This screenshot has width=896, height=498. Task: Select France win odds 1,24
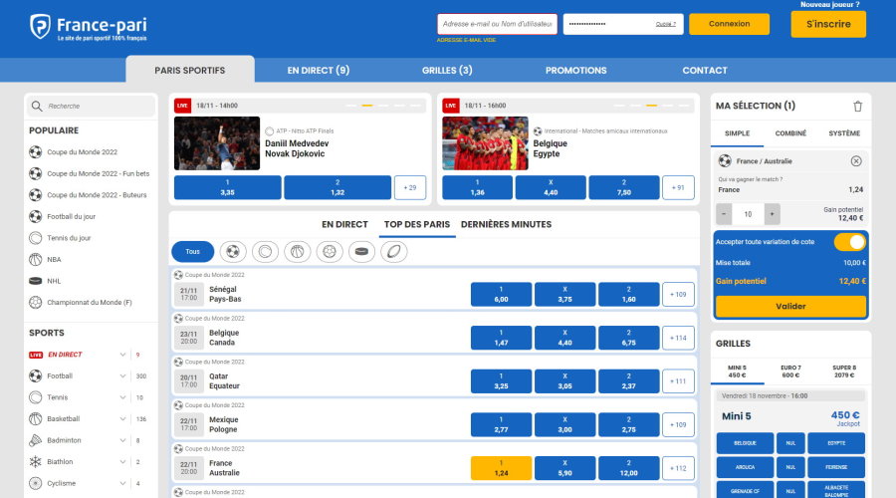coord(501,468)
